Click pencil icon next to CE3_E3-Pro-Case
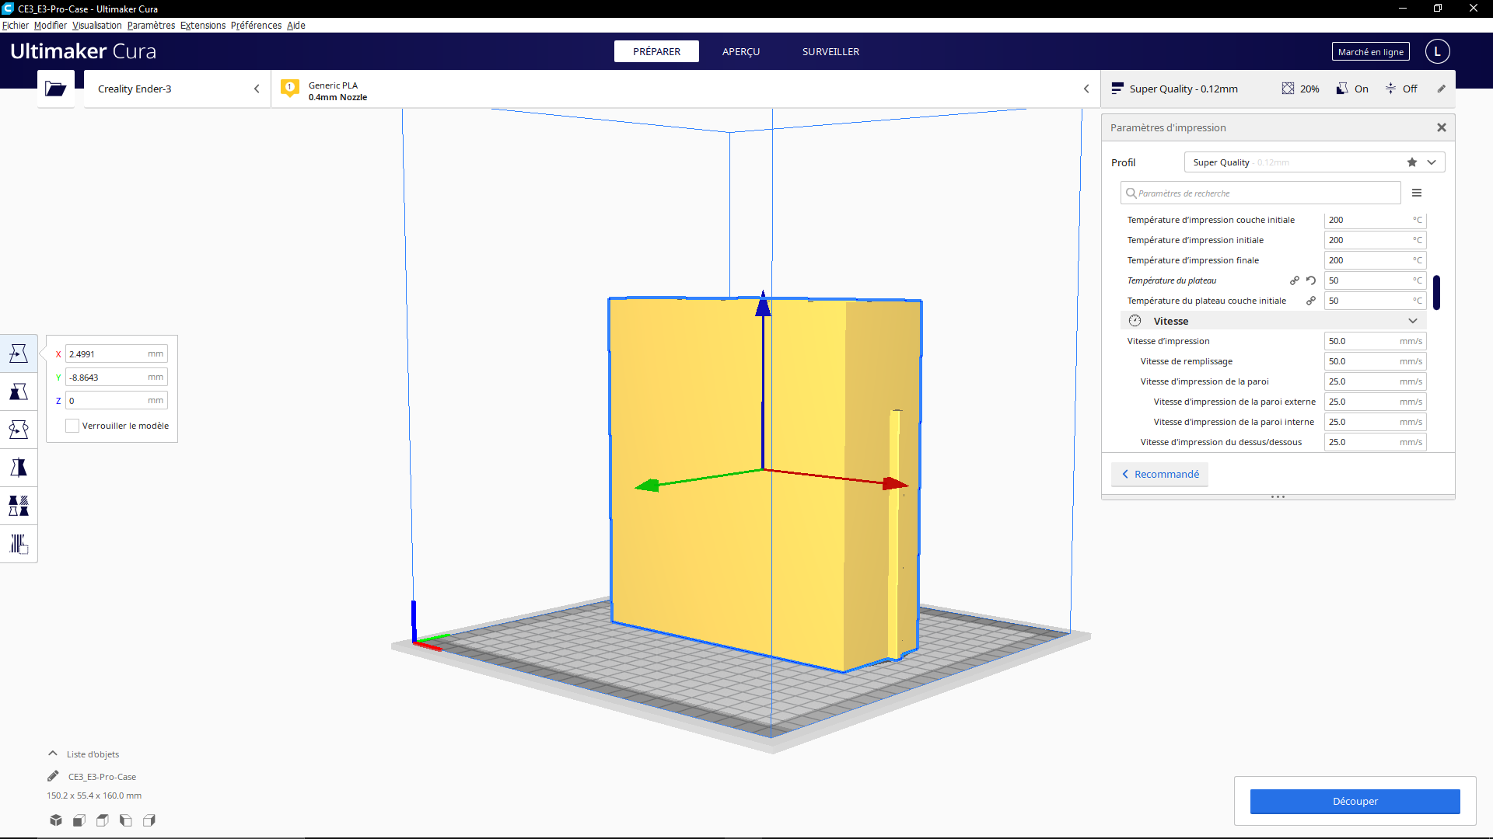The height and width of the screenshot is (839, 1493). point(53,776)
